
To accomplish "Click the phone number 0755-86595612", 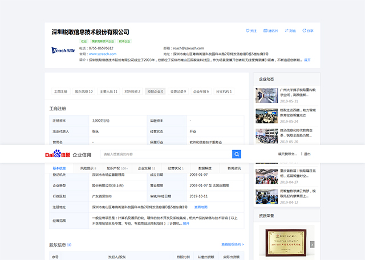I will 101,48.
